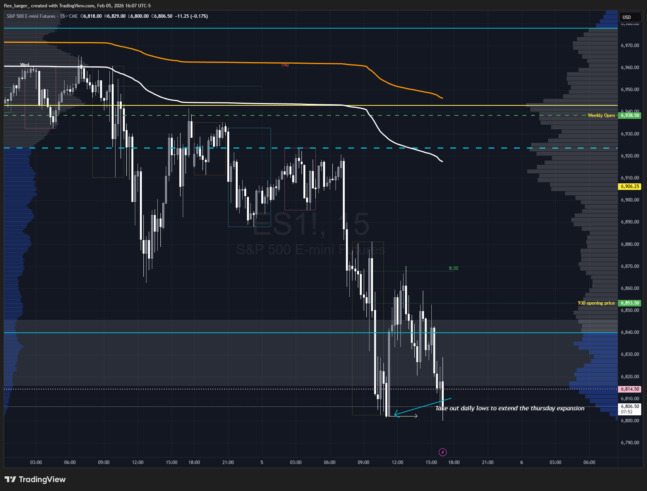647x491 pixels.
Task: Click the current price 6,806.50 countdown label
Action: [630, 409]
